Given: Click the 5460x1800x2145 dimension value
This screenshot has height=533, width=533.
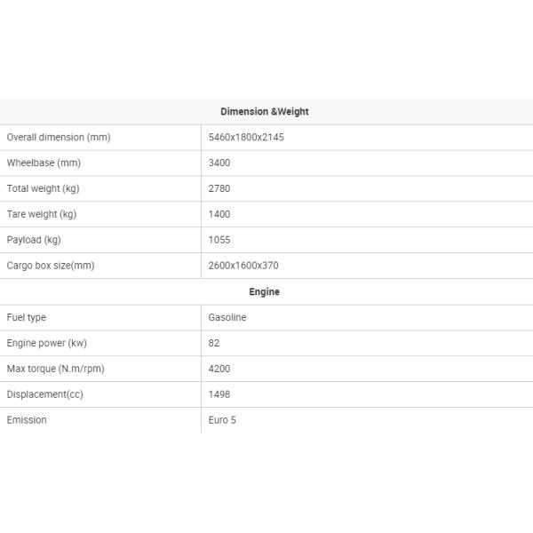Looking at the screenshot, I should 246,138.
